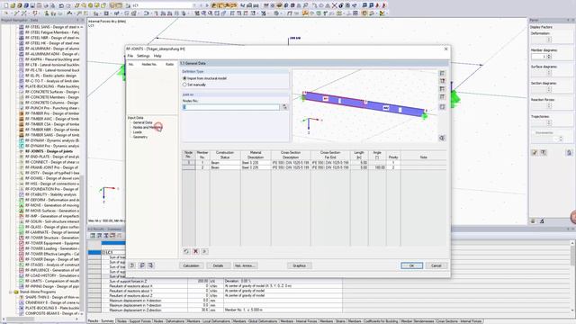Select CRANEWAY 8 program in navigator
This screenshot has height=324, width=576.
point(51,302)
